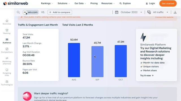Open the All traffic dropdown
This screenshot has height=101, width=181.
click(x=158, y=12)
